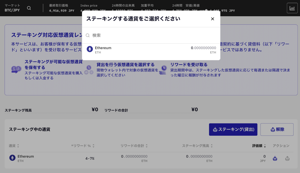This screenshot has height=173, width=300.
Task: Click the unstake action icon in Ethereum row
Action: coord(287,158)
